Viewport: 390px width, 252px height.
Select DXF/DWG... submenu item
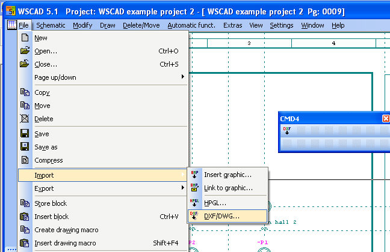point(227,216)
